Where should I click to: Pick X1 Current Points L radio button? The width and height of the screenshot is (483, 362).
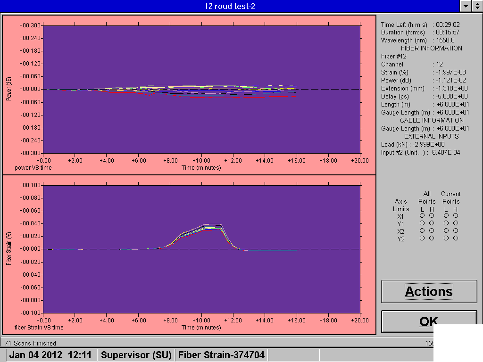pyautogui.click(x=446, y=215)
